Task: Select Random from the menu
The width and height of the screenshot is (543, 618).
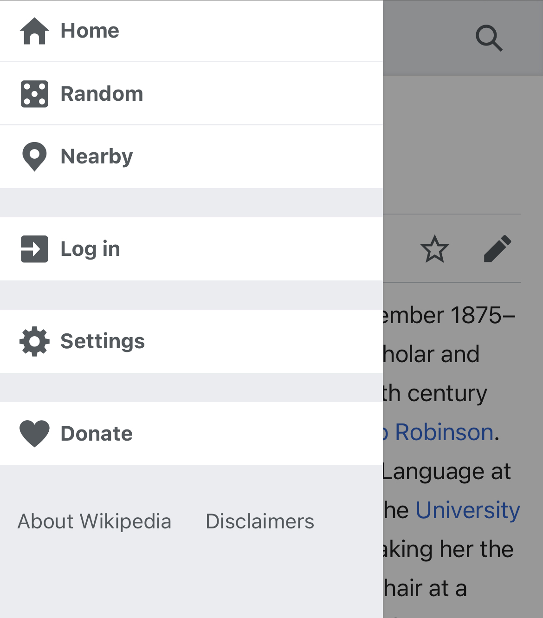Action: (x=102, y=94)
